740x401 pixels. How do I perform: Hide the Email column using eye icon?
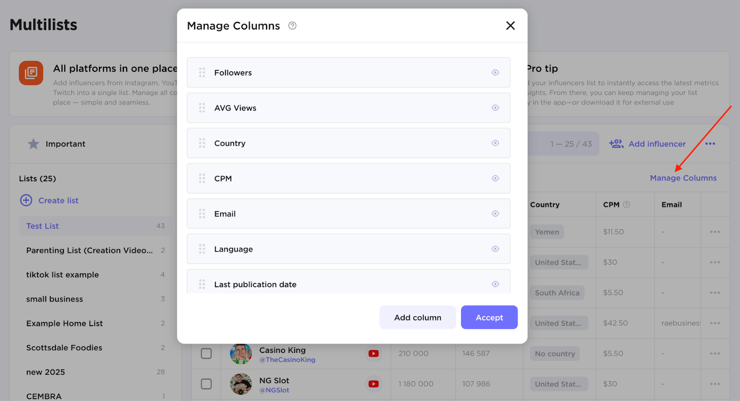click(495, 214)
